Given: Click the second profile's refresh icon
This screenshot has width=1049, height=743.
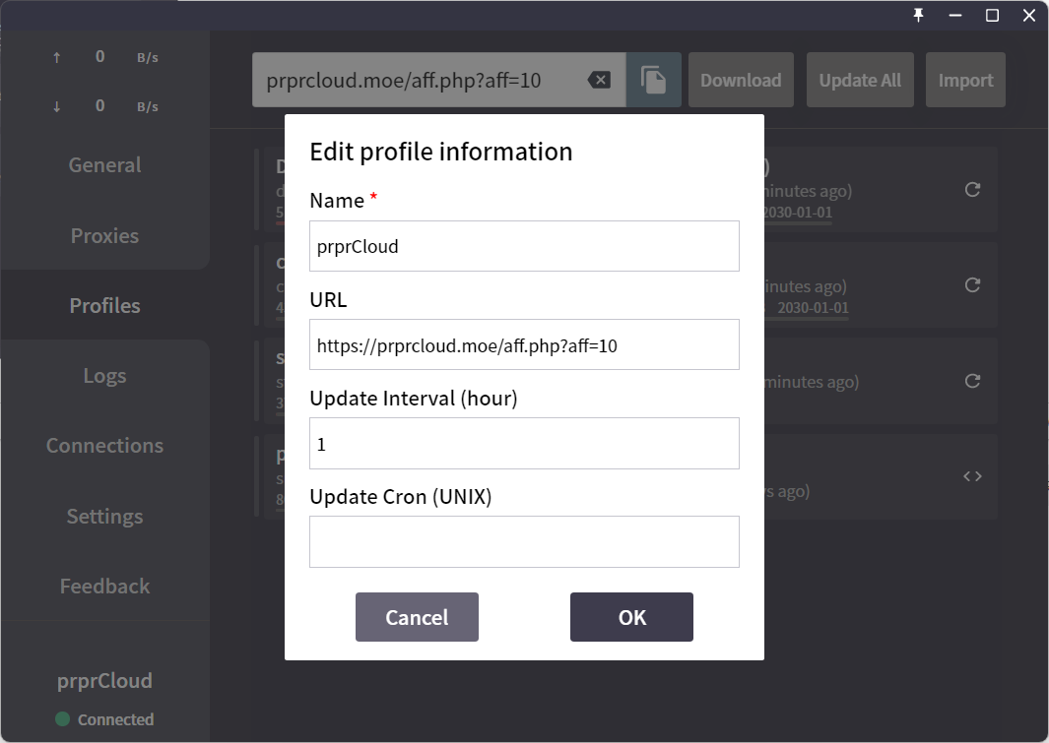Looking at the screenshot, I should pos(972,285).
